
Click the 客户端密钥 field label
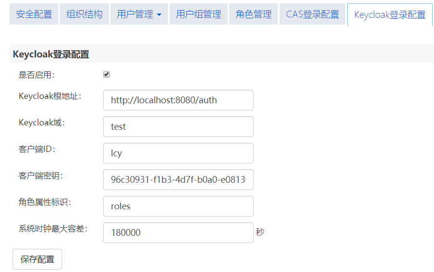click(x=41, y=176)
